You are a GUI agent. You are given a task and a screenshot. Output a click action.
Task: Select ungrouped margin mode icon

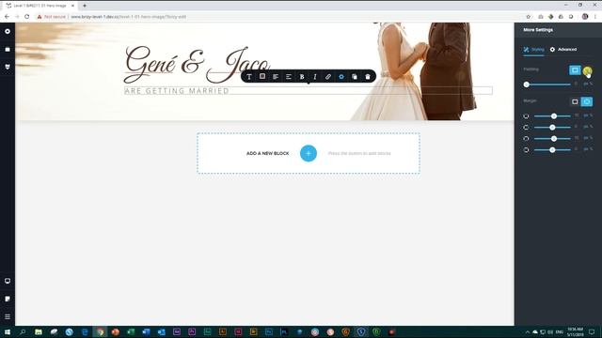tap(587, 101)
